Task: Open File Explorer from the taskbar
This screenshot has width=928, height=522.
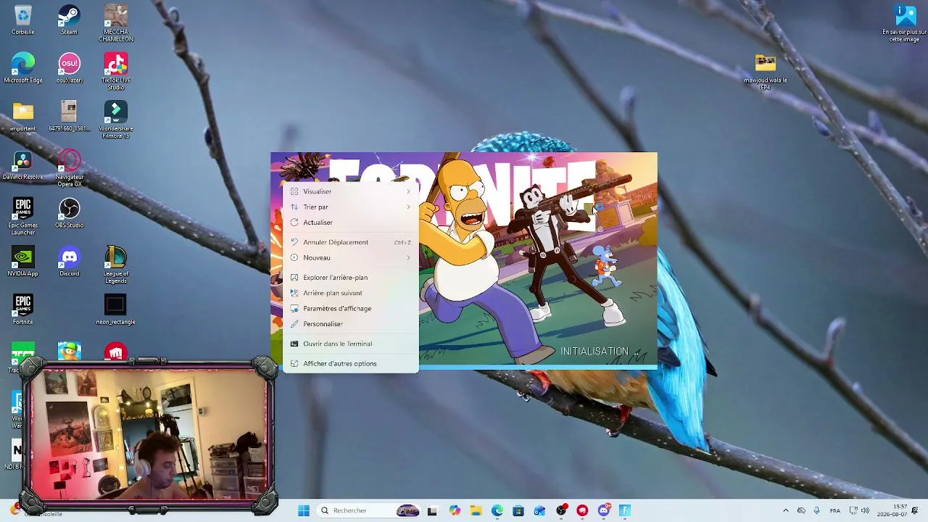Action: pyautogui.click(x=476, y=510)
